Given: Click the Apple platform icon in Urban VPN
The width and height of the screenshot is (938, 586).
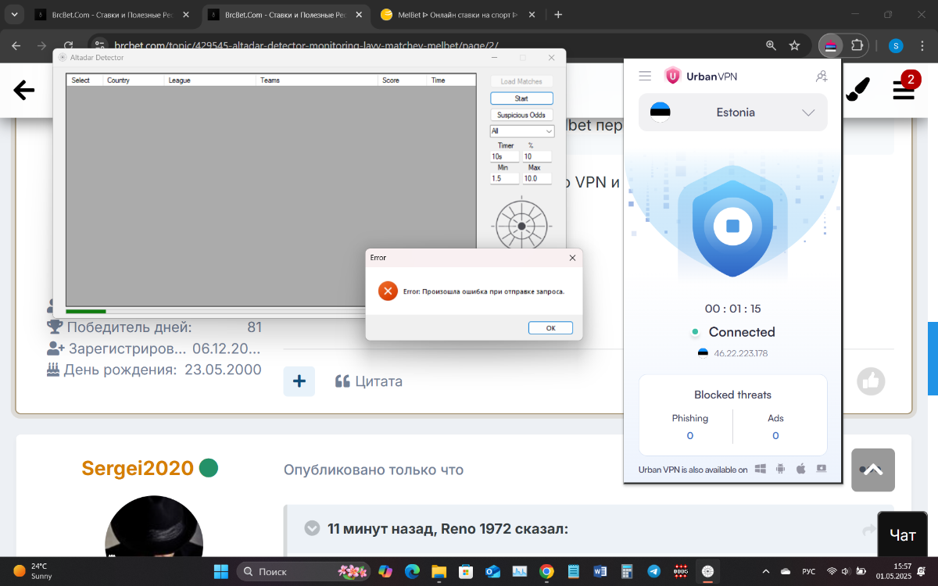Looking at the screenshot, I should point(800,470).
